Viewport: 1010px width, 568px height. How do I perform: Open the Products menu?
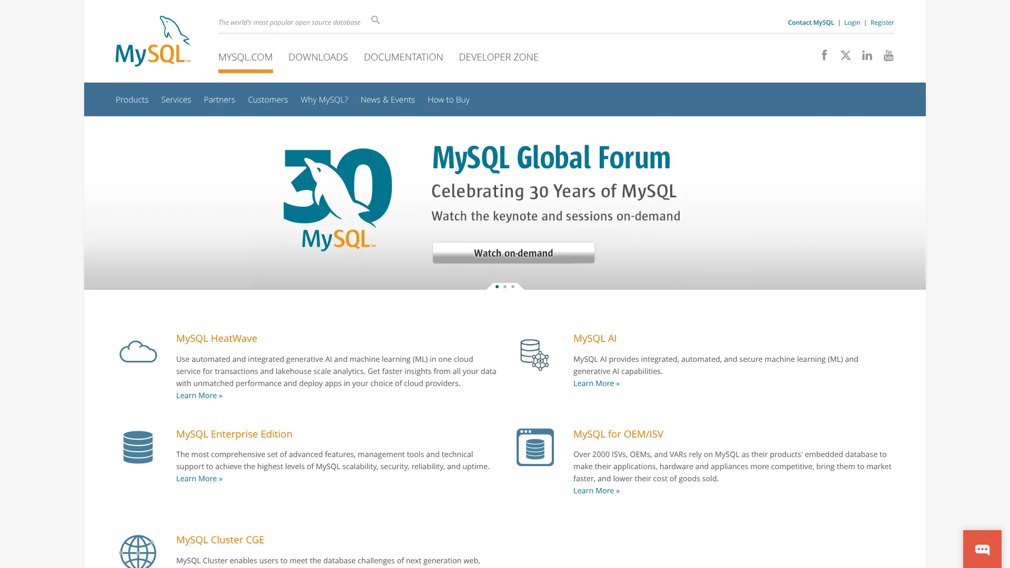coord(132,99)
